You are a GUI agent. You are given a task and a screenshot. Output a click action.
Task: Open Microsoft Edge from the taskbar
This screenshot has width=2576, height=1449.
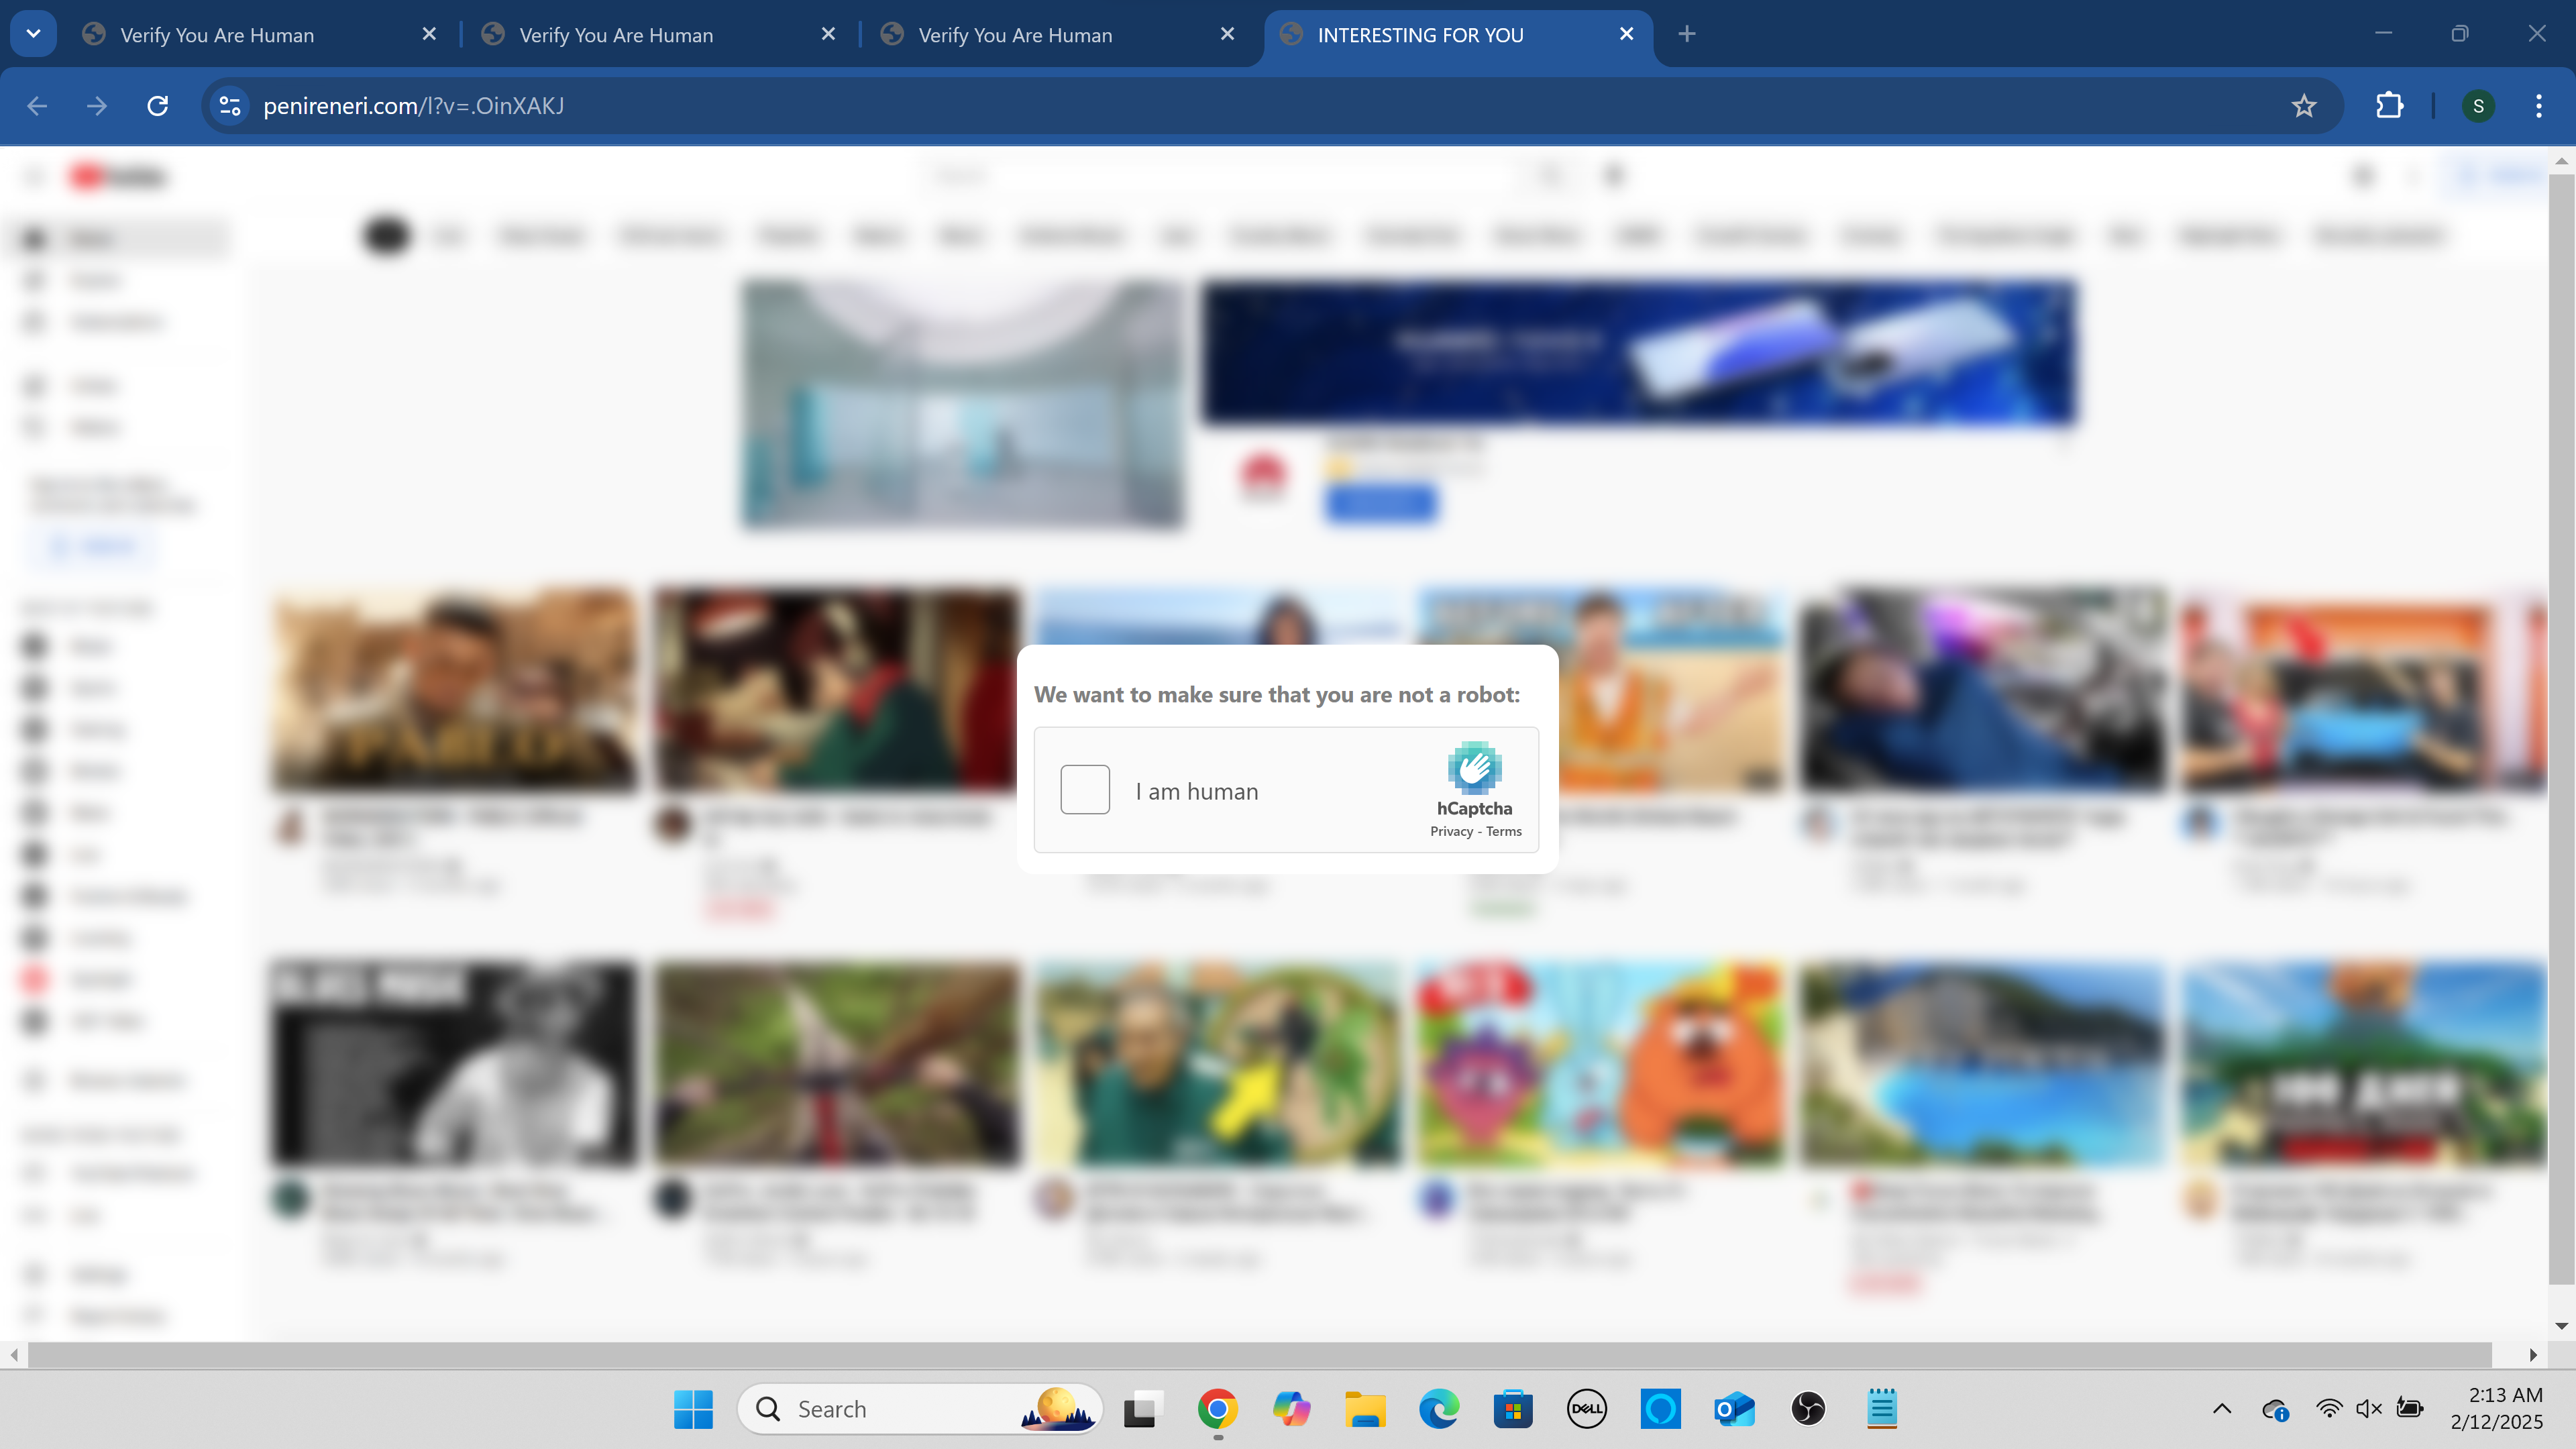tap(1439, 1409)
